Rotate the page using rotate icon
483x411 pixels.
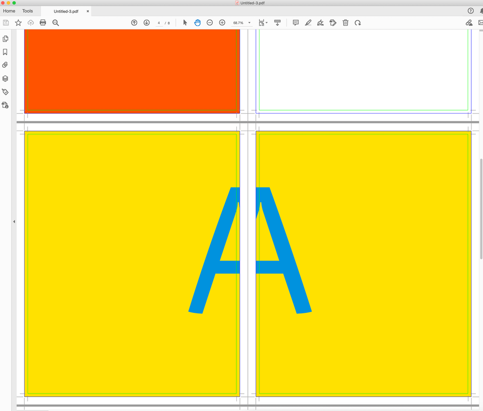pos(357,23)
